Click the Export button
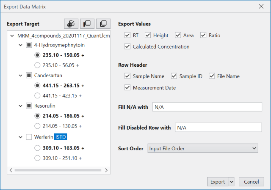This screenshot has width=271, height=190. 217,182
